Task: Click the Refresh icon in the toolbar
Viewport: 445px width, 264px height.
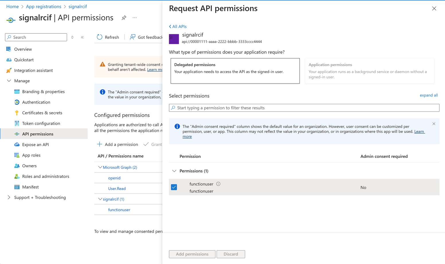Action: click(x=99, y=37)
